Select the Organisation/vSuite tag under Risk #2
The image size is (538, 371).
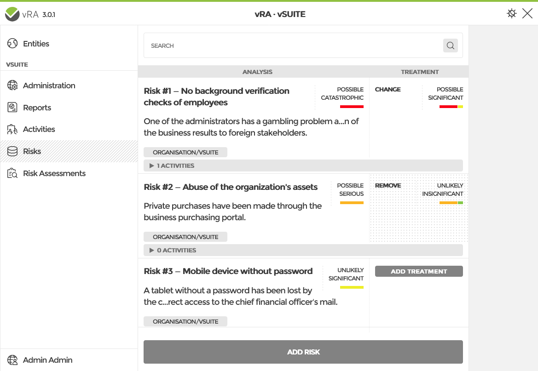tap(185, 237)
